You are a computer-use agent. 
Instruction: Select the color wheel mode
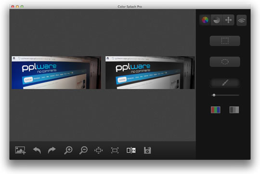(x=205, y=20)
